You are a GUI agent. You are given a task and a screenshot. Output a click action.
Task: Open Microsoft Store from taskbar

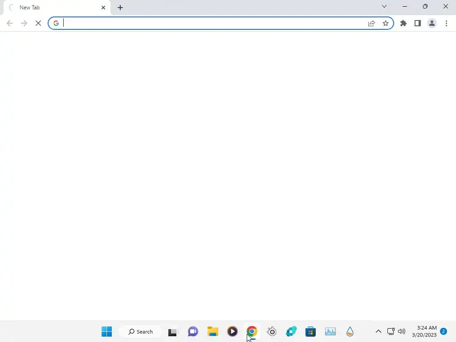pos(310,331)
